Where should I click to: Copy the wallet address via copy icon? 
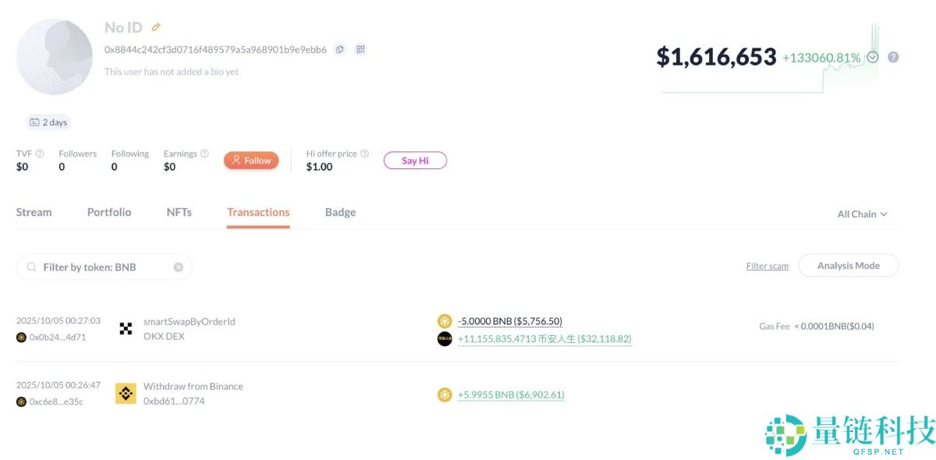(340, 49)
